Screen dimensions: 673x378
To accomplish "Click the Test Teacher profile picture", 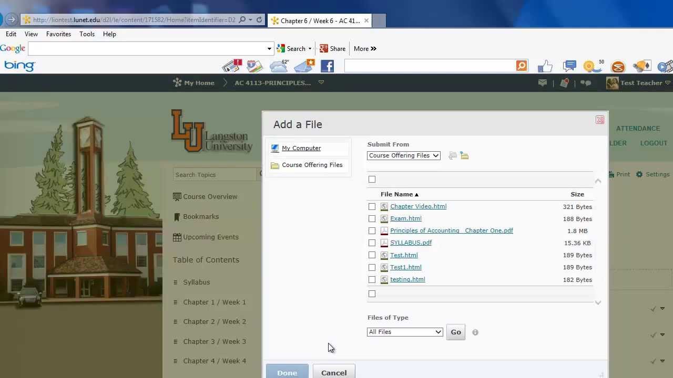I will pyautogui.click(x=612, y=83).
